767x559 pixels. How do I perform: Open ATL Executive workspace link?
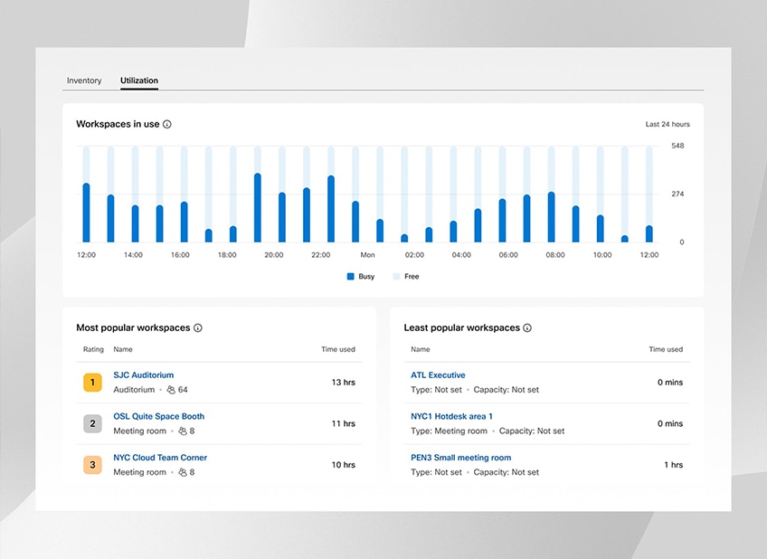[x=438, y=375]
